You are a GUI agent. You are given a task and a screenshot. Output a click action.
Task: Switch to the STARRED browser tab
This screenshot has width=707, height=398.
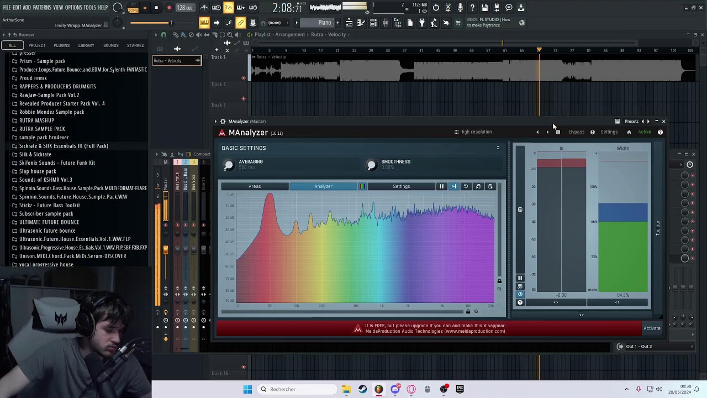coord(135,45)
